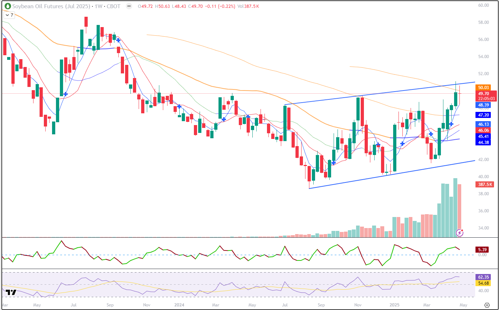The width and height of the screenshot is (499, 310).
Task: Click the 44.38 price label
Action: [x=483, y=143]
